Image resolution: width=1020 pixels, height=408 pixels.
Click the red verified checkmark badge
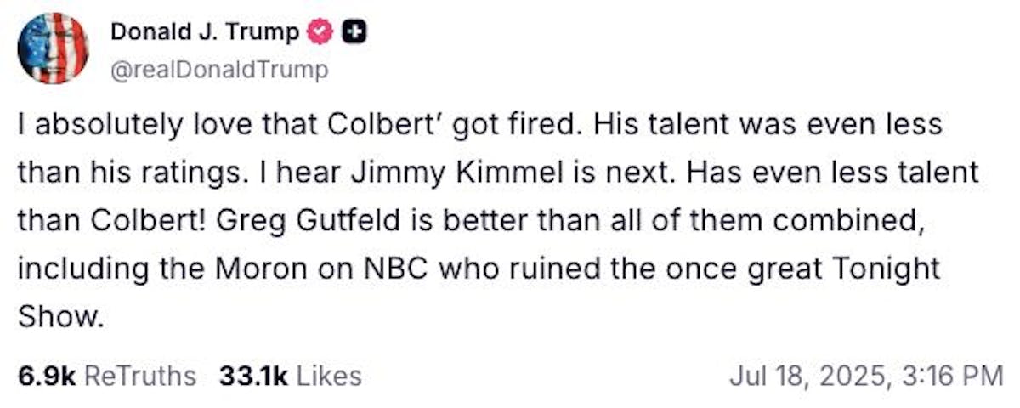tap(318, 32)
